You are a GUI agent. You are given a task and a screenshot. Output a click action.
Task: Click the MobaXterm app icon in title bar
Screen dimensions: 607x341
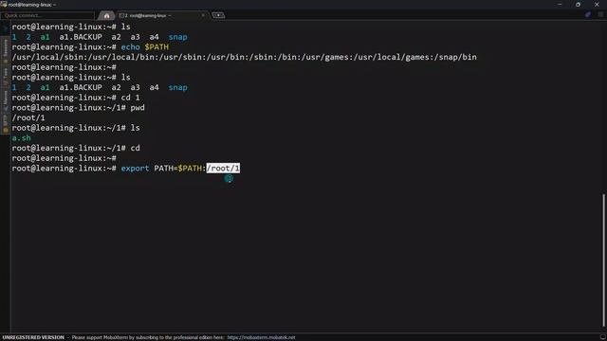point(4,4)
